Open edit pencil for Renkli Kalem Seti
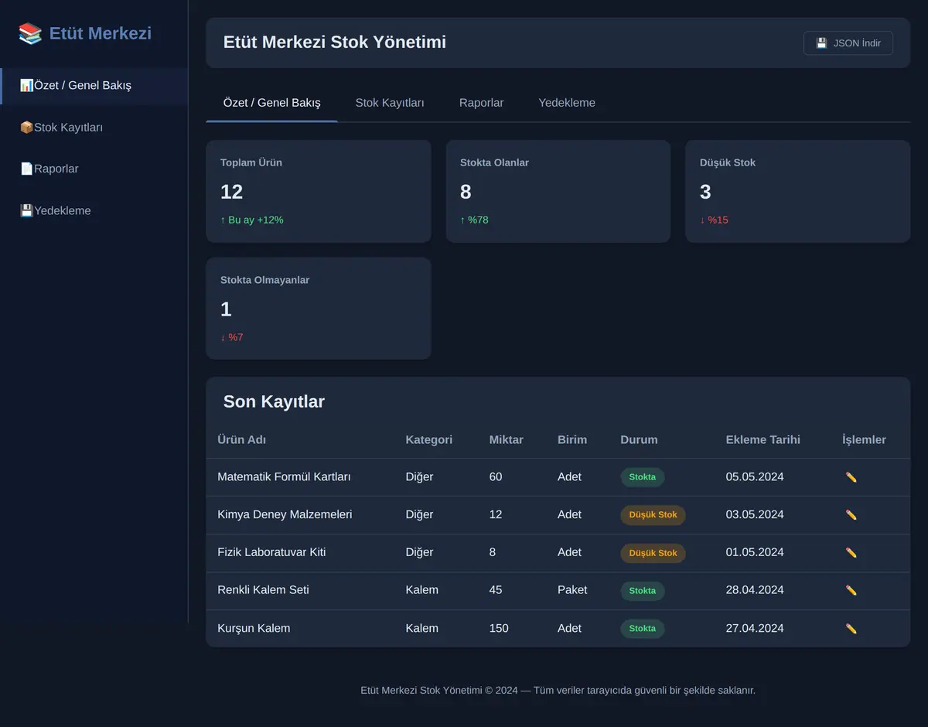The height and width of the screenshot is (727, 928). (x=851, y=591)
